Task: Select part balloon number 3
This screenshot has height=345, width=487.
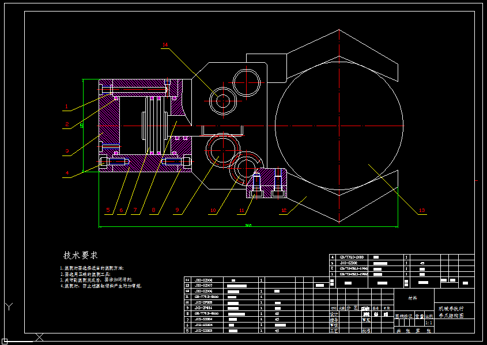Action: [x=67, y=151]
